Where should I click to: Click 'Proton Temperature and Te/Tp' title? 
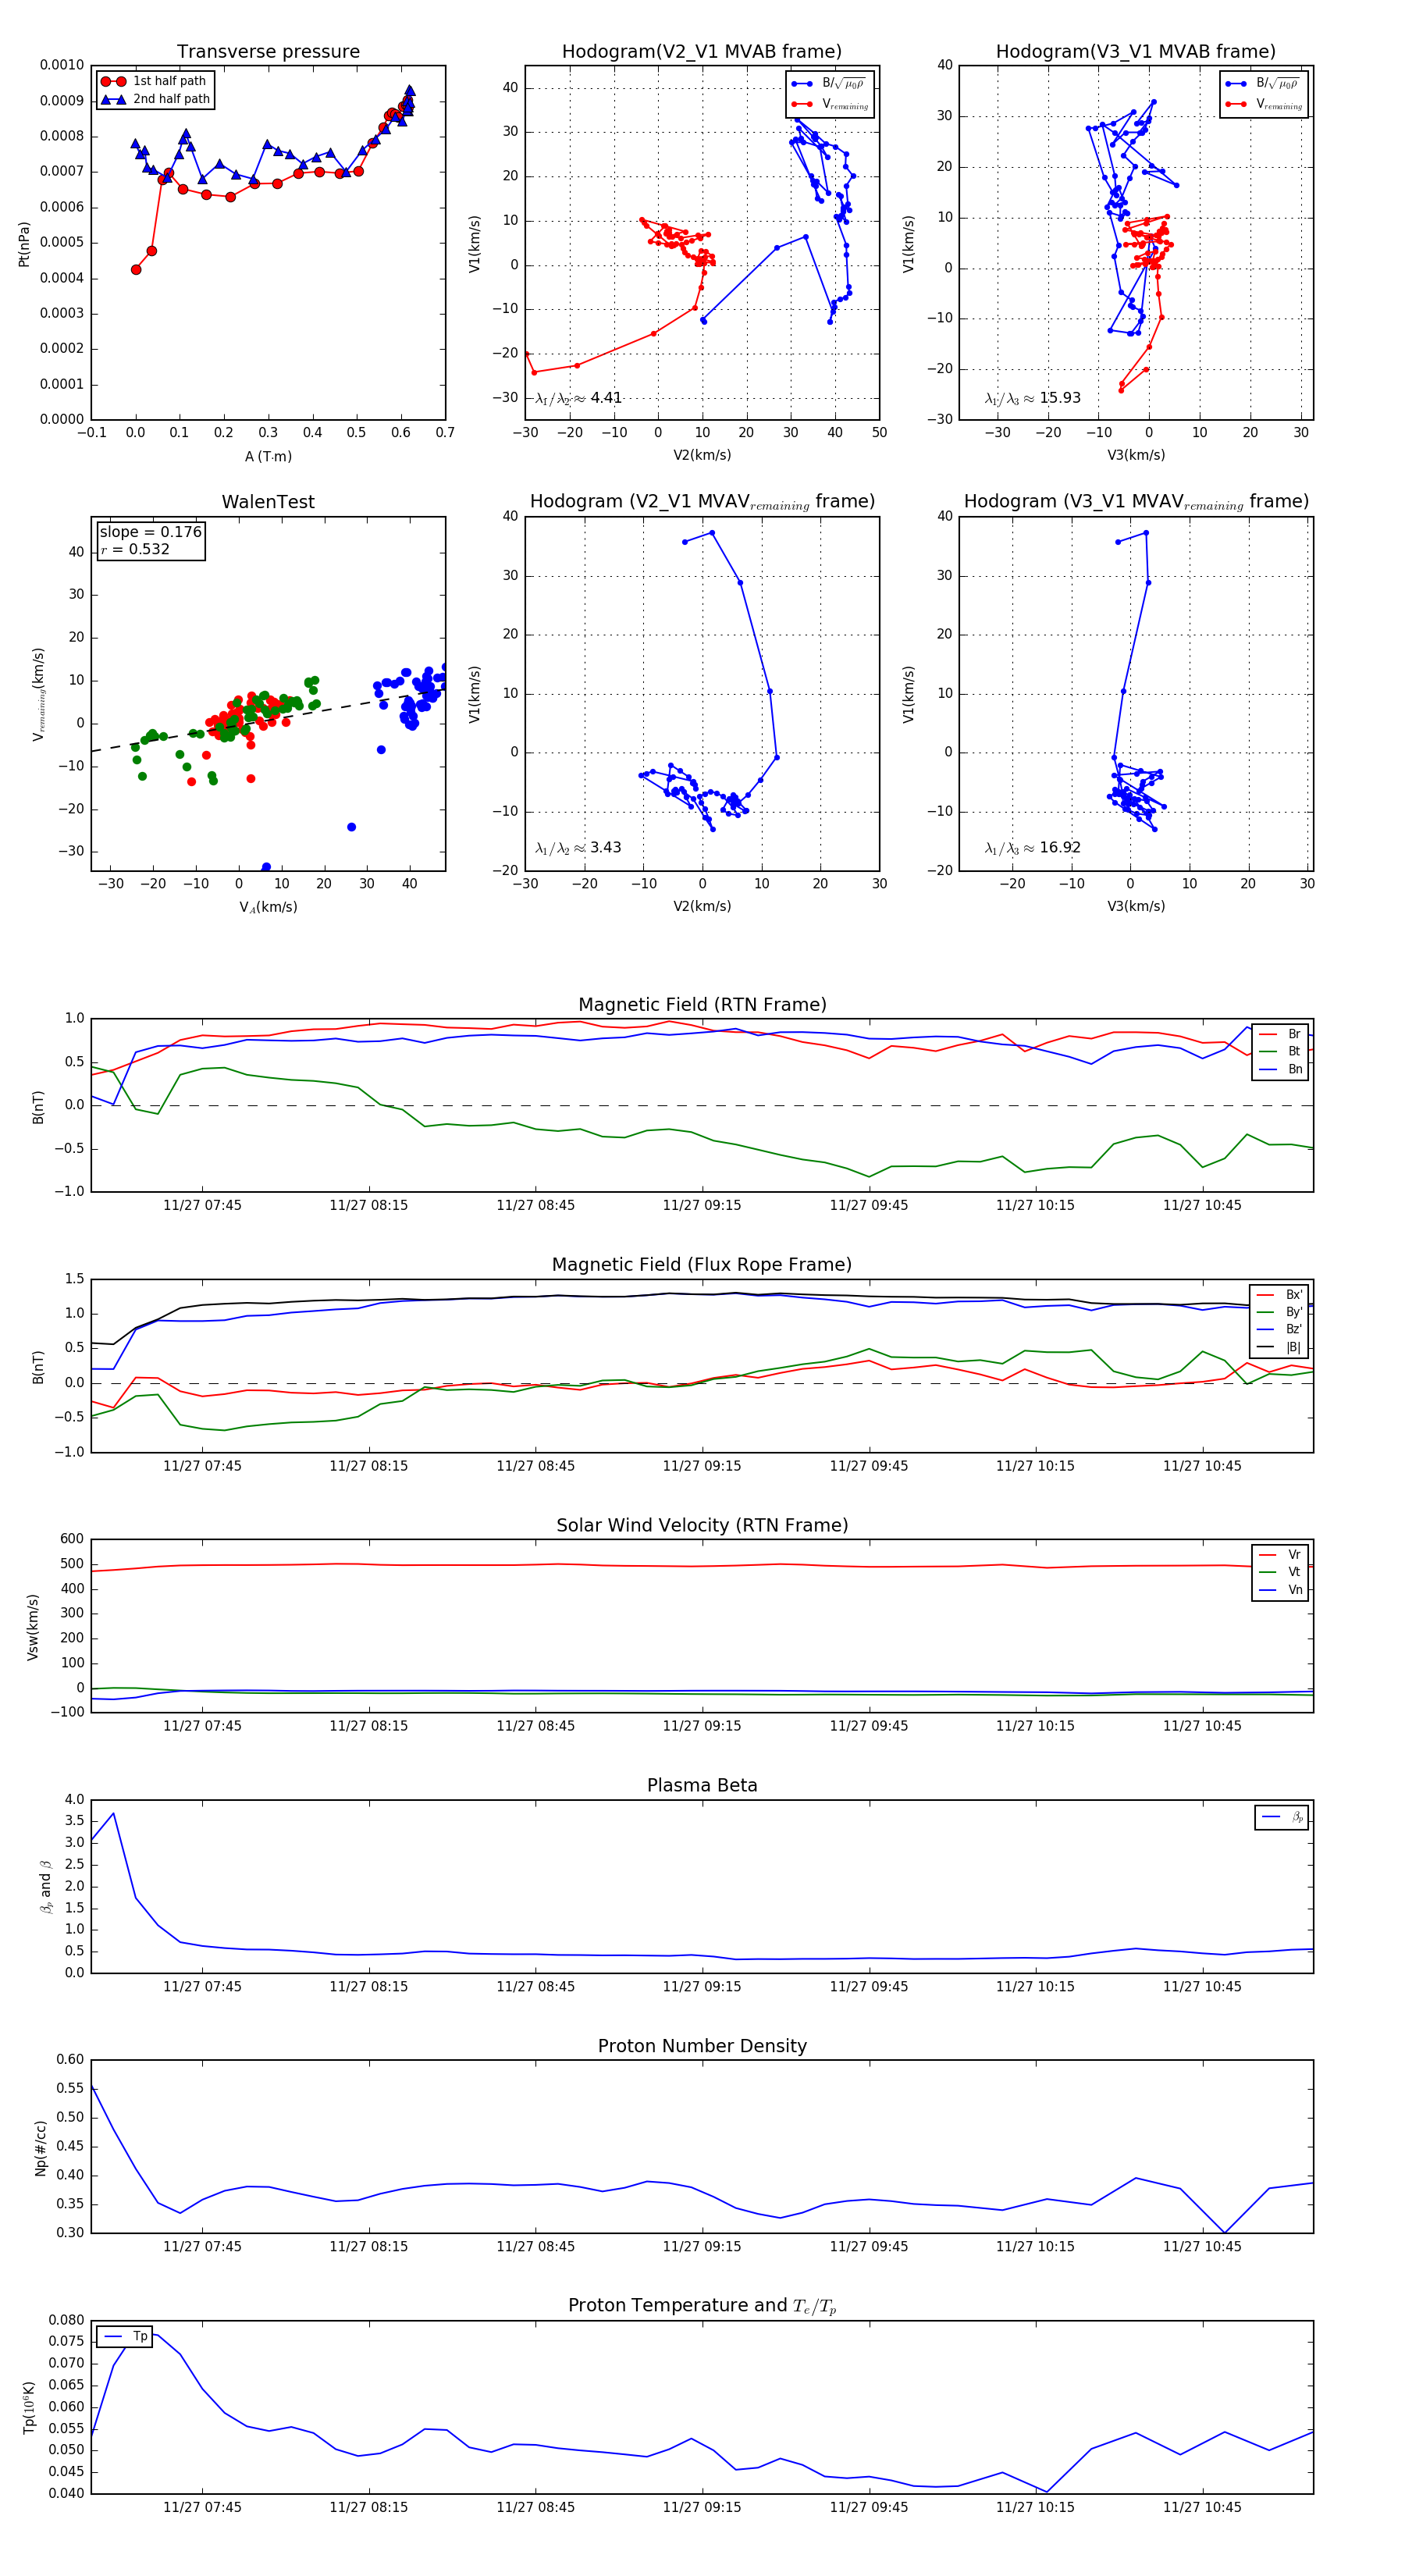pyautogui.click(x=702, y=2306)
